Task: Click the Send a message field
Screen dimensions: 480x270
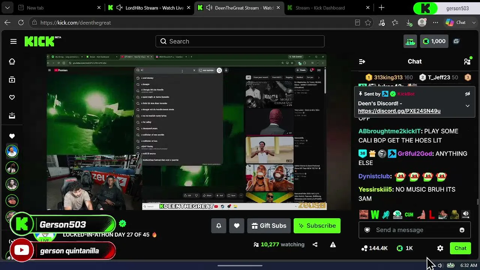Action: click(414, 230)
